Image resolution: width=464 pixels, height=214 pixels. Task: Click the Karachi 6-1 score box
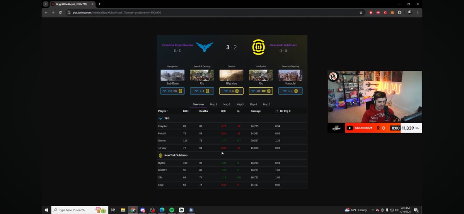click(x=290, y=91)
